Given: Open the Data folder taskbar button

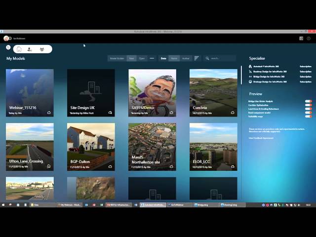Looking at the screenshot, I should coord(42,205).
